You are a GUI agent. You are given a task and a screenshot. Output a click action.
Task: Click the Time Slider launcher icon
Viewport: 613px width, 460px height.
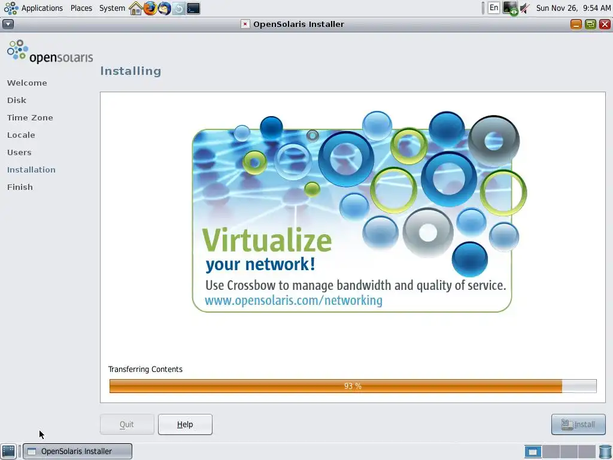[x=179, y=8]
